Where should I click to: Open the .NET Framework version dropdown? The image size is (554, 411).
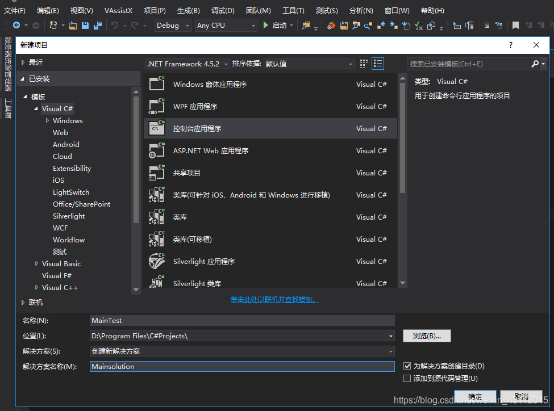click(187, 64)
